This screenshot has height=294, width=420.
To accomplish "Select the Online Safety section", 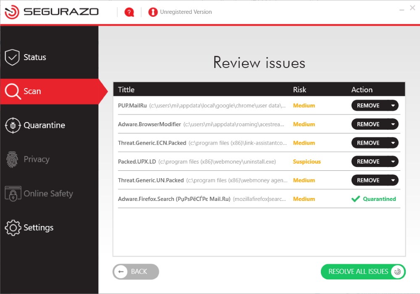I will pos(49,193).
